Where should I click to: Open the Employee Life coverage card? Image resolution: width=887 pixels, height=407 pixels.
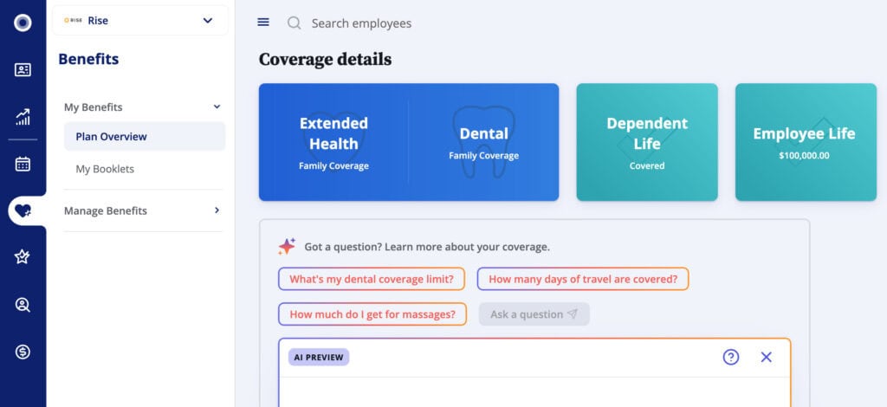803,142
